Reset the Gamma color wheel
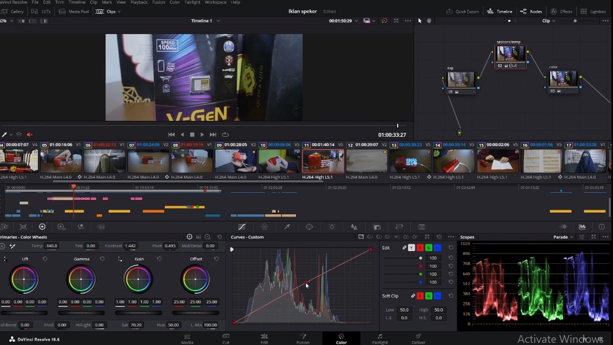Screen dimensions: 613x345 [x=102, y=259]
